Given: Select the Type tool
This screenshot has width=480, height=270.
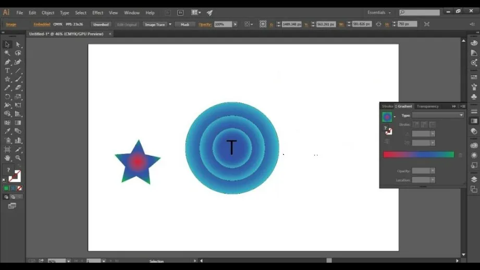Looking at the screenshot, I should 7,70.
